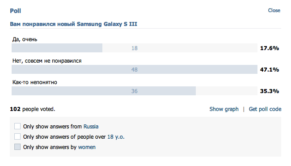Screen dimensions: 291x166
Task: Click the 17.6% percentage value
Action: click(270, 48)
